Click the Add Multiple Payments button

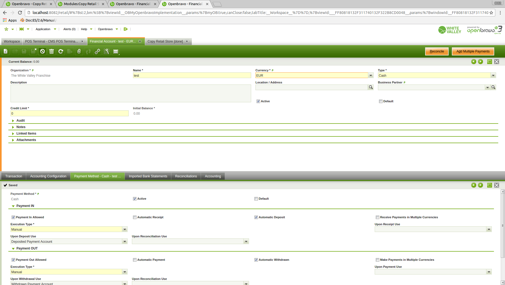473,51
